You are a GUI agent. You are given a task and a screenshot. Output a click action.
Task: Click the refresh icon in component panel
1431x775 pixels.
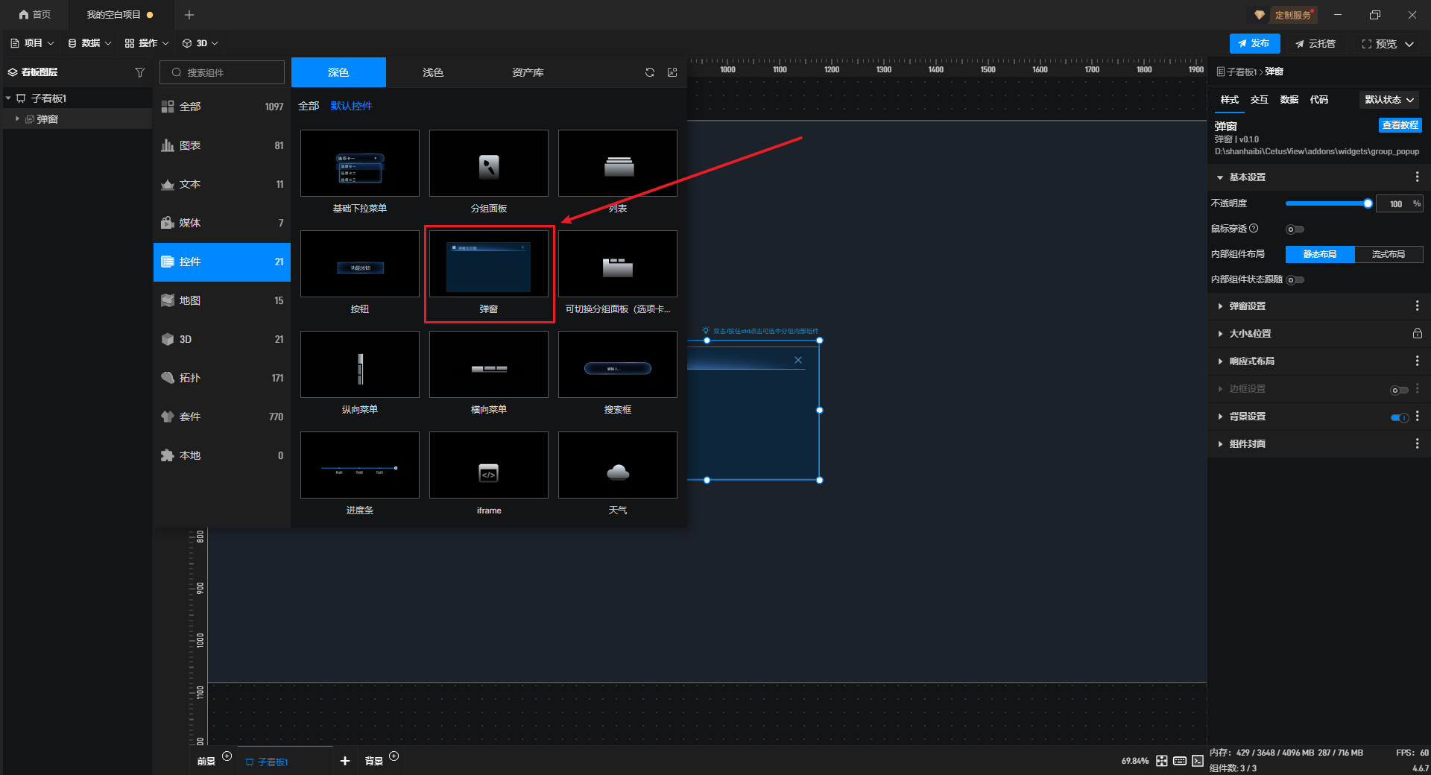pyautogui.click(x=650, y=72)
